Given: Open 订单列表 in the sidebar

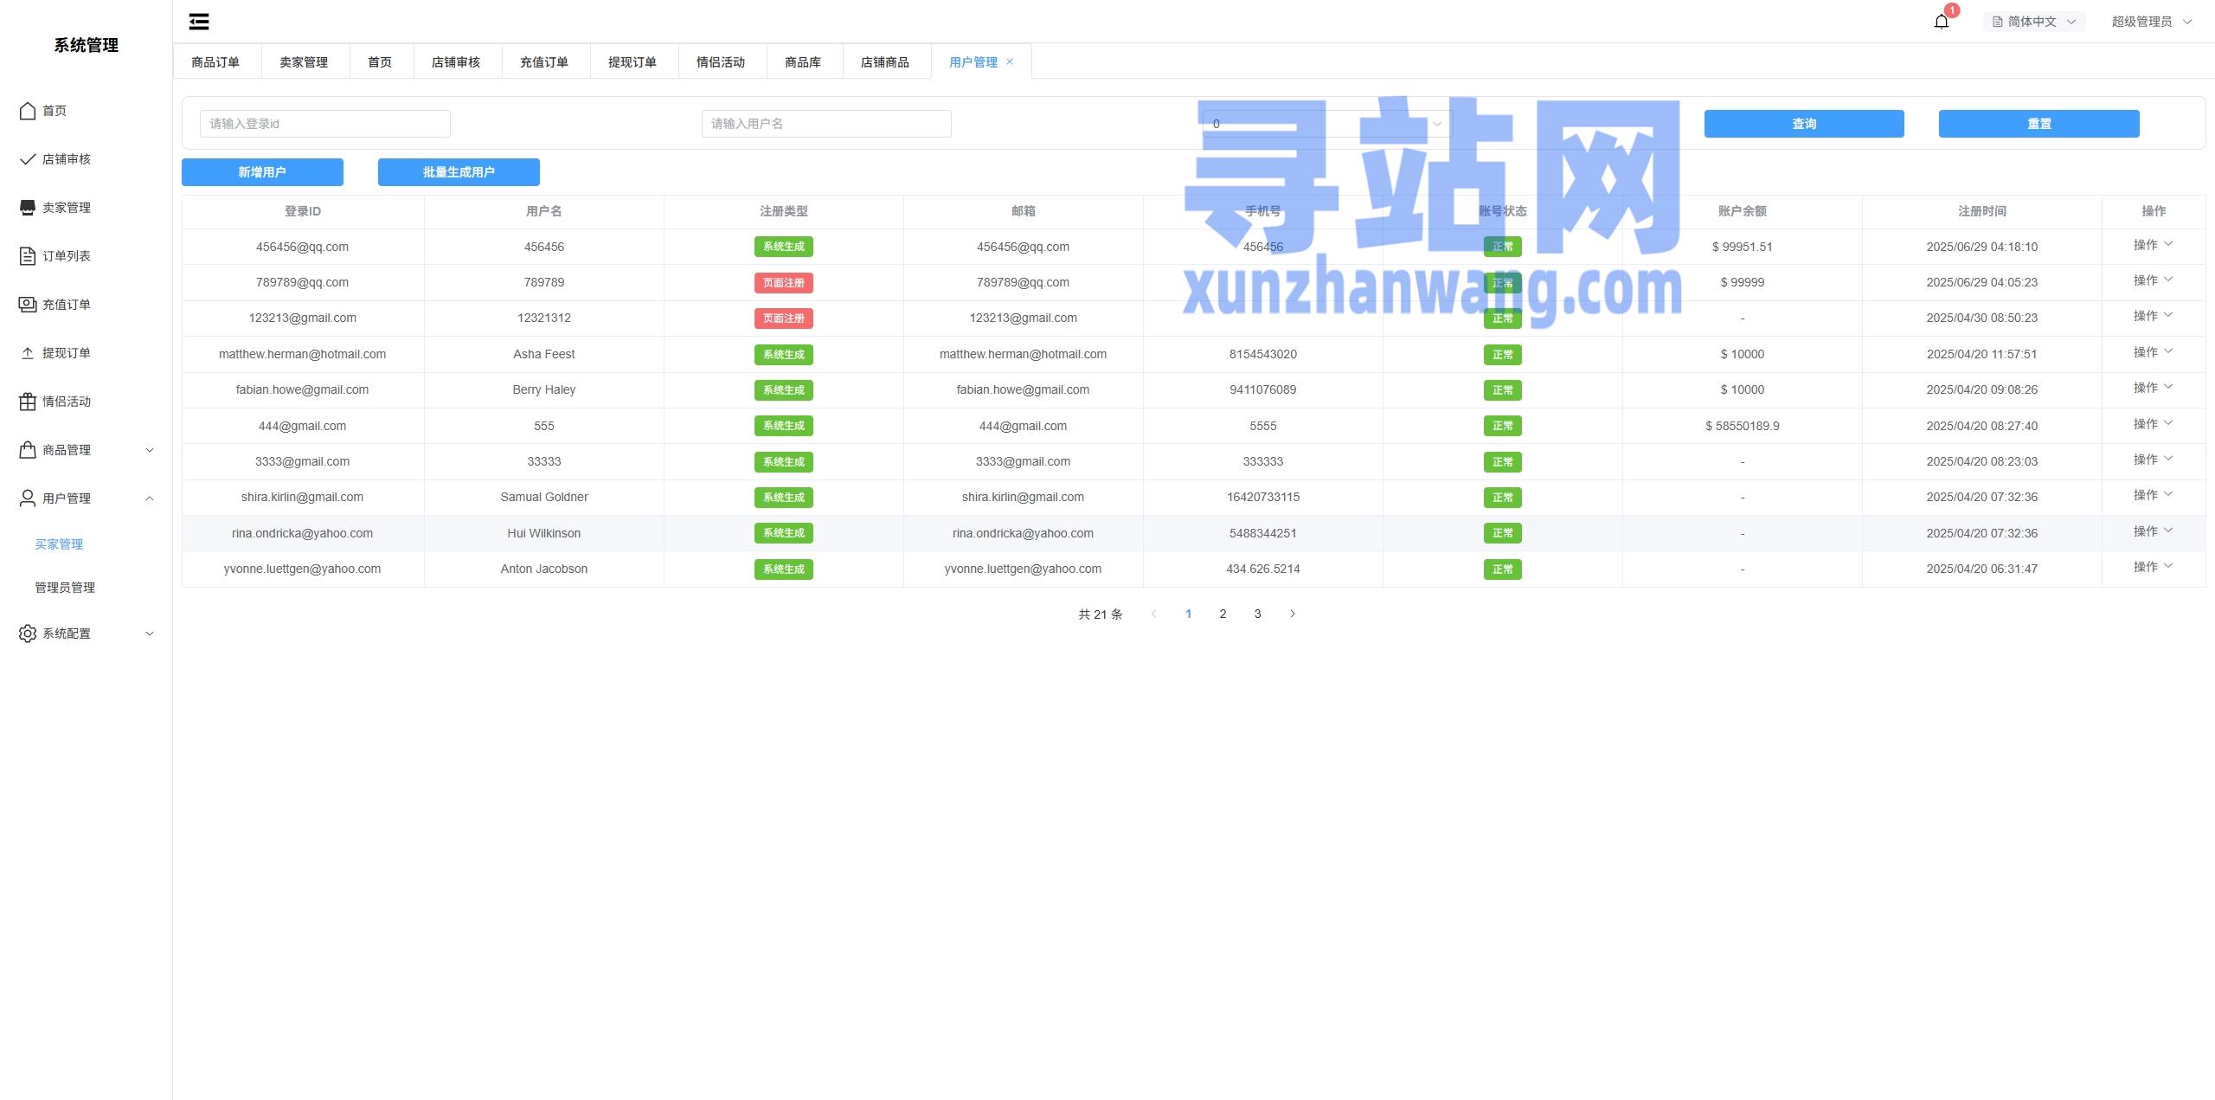Looking at the screenshot, I should (67, 256).
